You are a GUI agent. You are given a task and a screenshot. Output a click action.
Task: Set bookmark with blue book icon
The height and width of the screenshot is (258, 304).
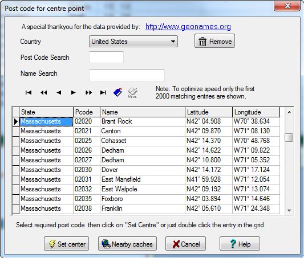pos(118,92)
